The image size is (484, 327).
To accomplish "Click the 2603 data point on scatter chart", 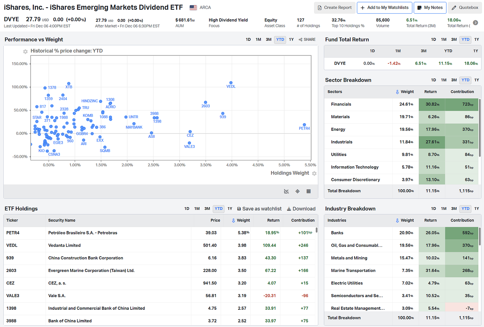I will (205, 103).
